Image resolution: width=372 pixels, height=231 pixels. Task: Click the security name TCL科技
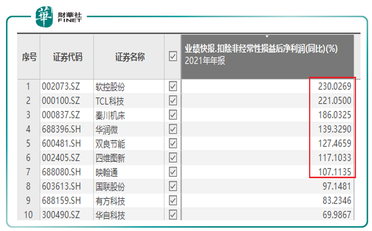coord(110,101)
